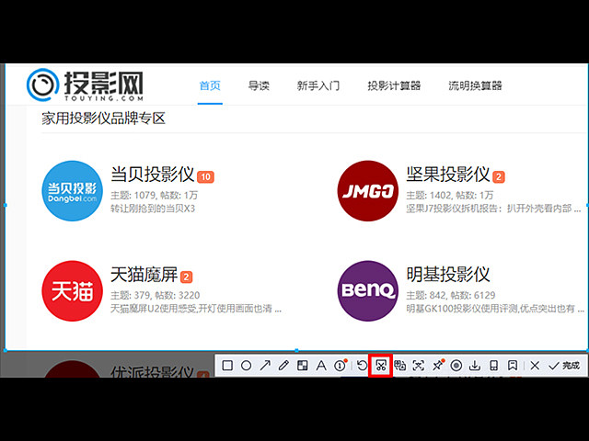
Task: Cancel the screenshot with X icon
Action: (535, 366)
